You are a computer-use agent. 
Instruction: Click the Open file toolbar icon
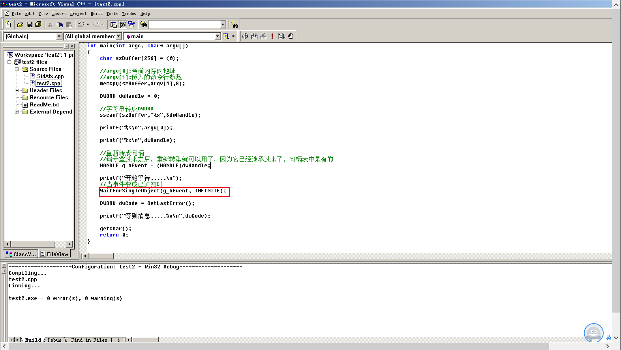pyautogui.click(x=20, y=24)
